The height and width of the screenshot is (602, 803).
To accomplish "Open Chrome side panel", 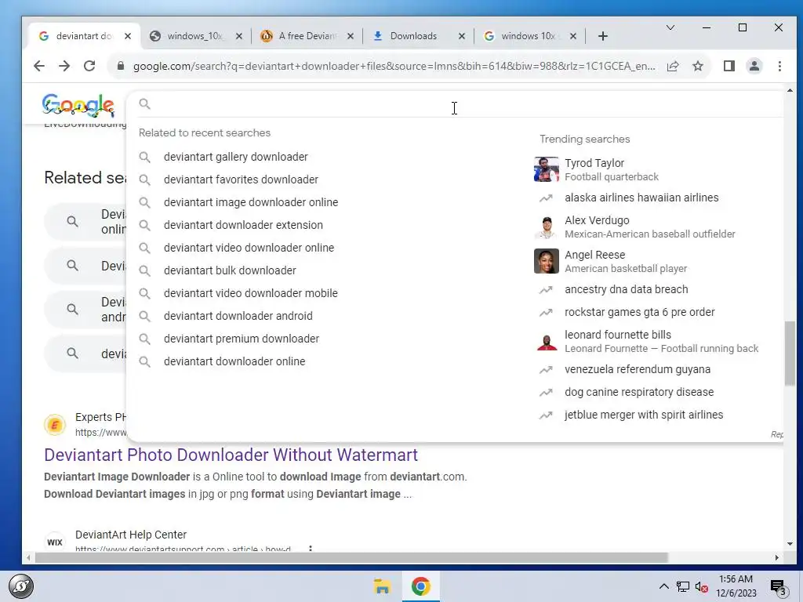I will [x=729, y=66].
